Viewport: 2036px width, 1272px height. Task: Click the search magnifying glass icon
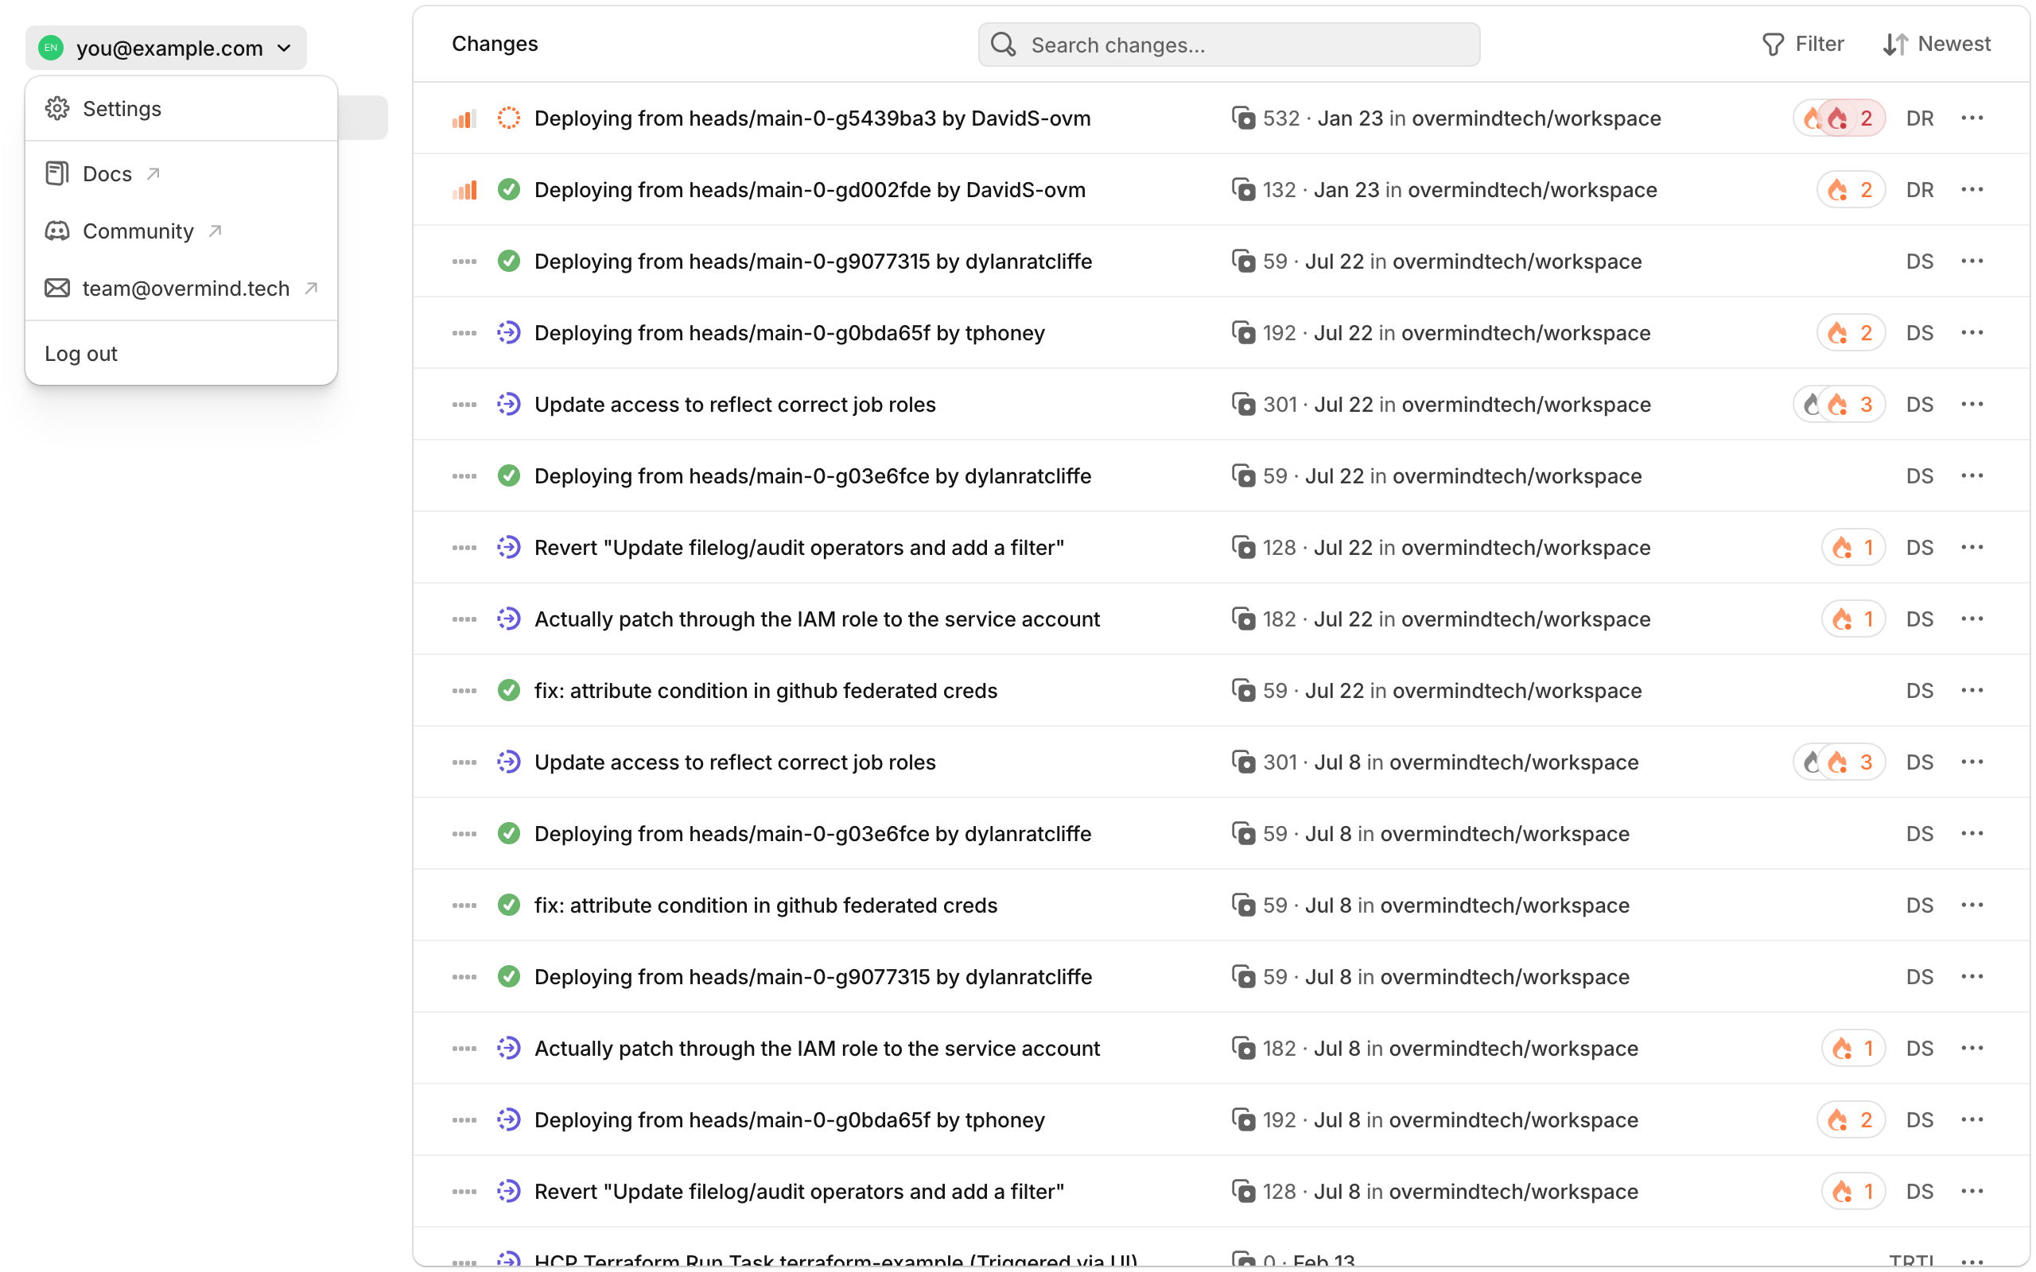point(1003,45)
